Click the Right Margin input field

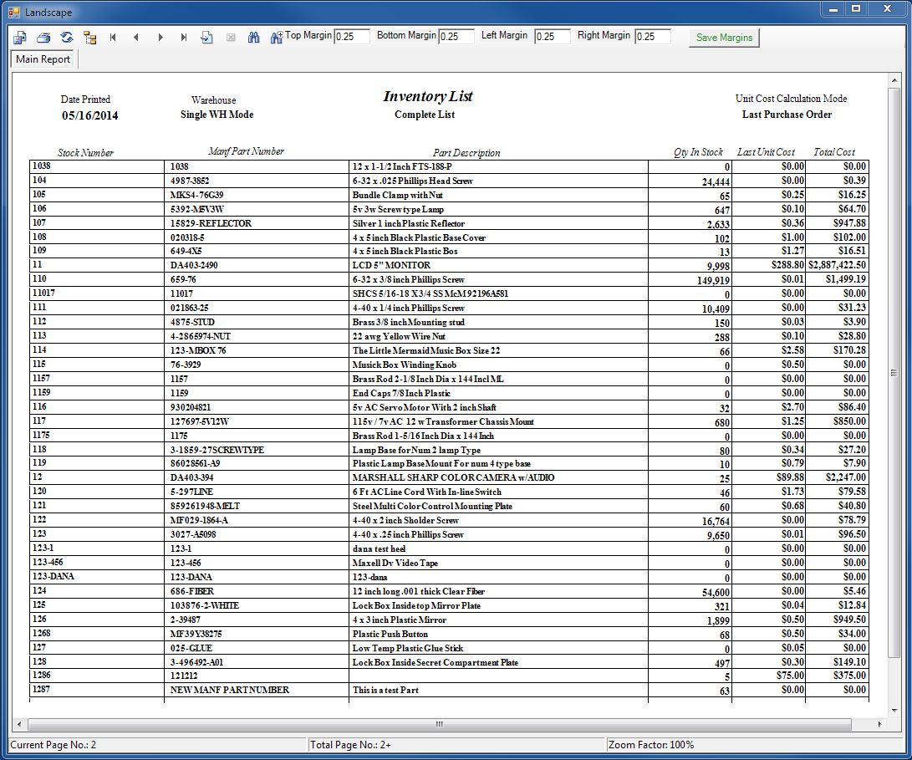[653, 36]
